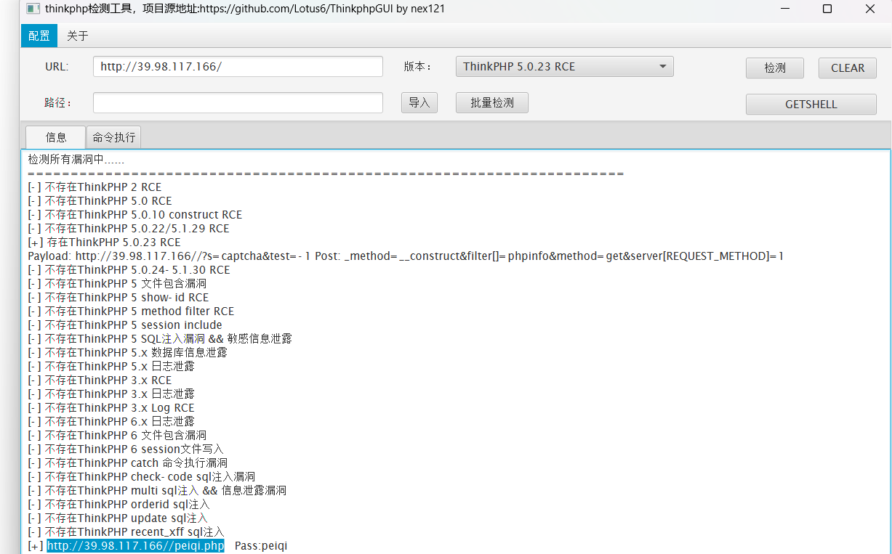The height and width of the screenshot is (554, 892).
Task: Select the 'ThinkPHP multi sql注入 && 信息泄露漏洞' line
Action: [157, 491]
